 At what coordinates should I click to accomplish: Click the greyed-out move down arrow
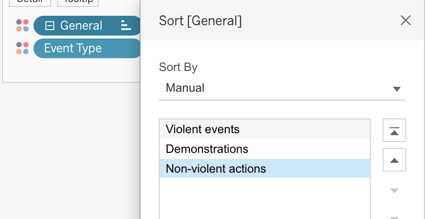click(x=394, y=191)
